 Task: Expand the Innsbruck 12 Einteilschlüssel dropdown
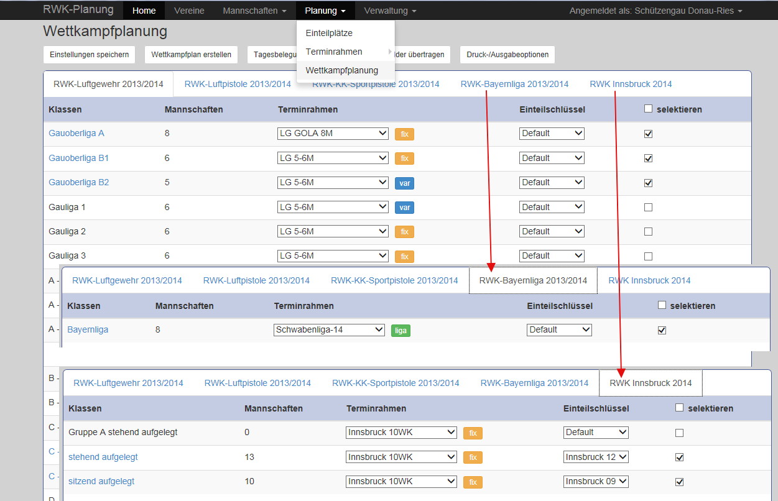[596, 457]
